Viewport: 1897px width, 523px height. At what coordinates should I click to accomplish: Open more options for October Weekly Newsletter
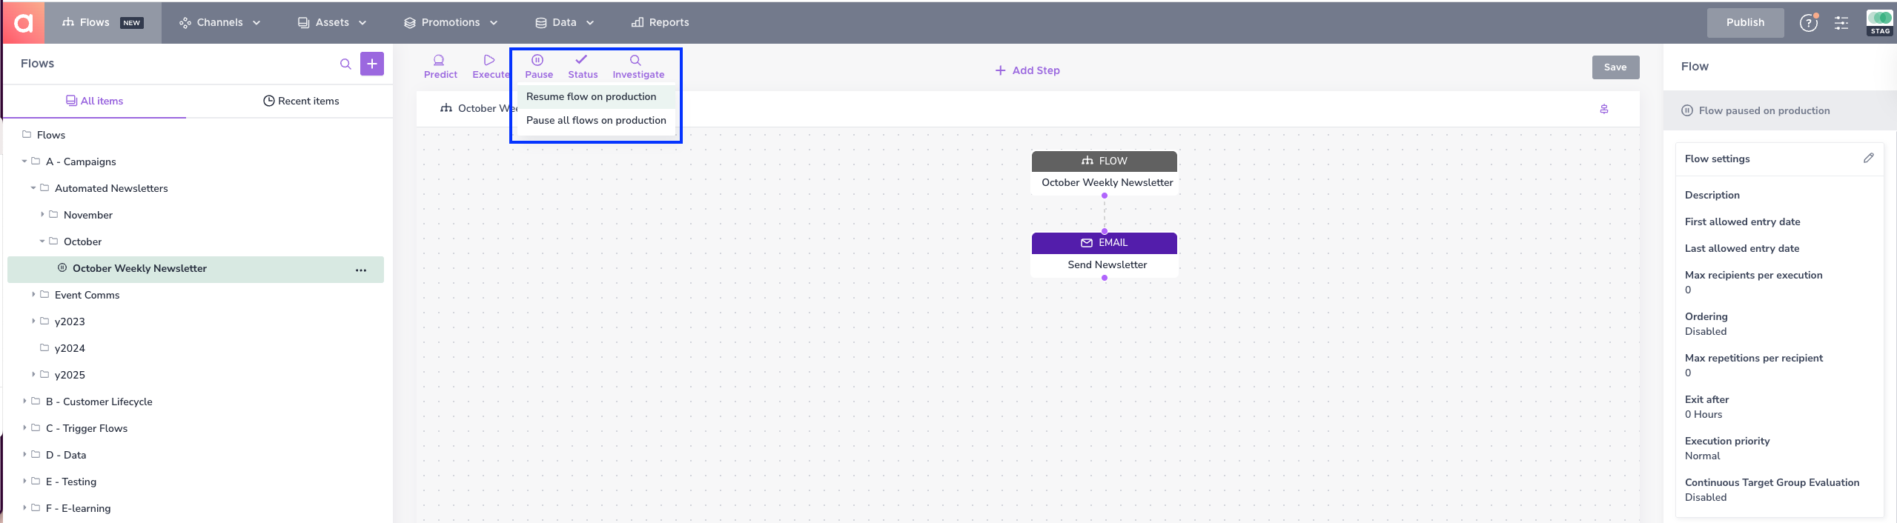tap(361, 270)
